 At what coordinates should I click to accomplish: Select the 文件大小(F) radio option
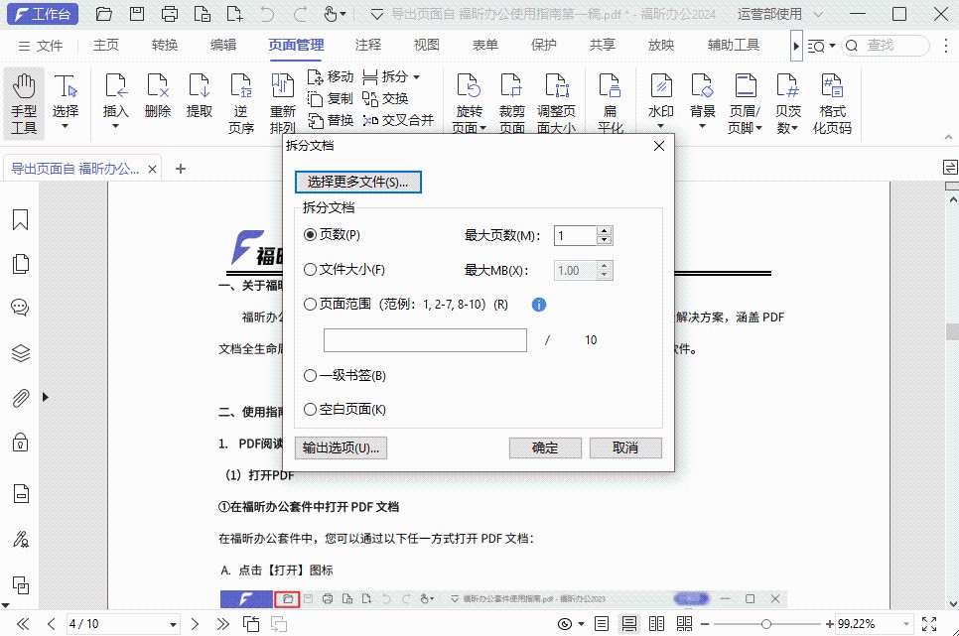(310, 270)
